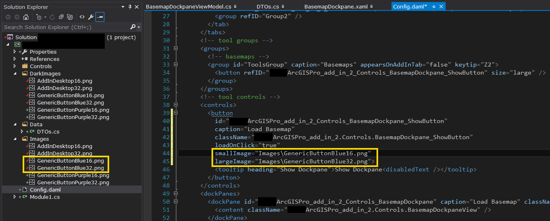The width and height of the screenshot is (550, 221).
Task: Click image icon of AddInDesktop32.png under Images
Action: (x=32, y=153)
